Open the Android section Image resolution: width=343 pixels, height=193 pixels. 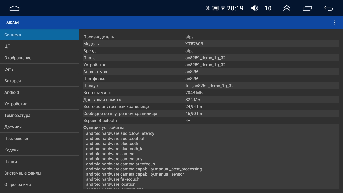[39, 92]
